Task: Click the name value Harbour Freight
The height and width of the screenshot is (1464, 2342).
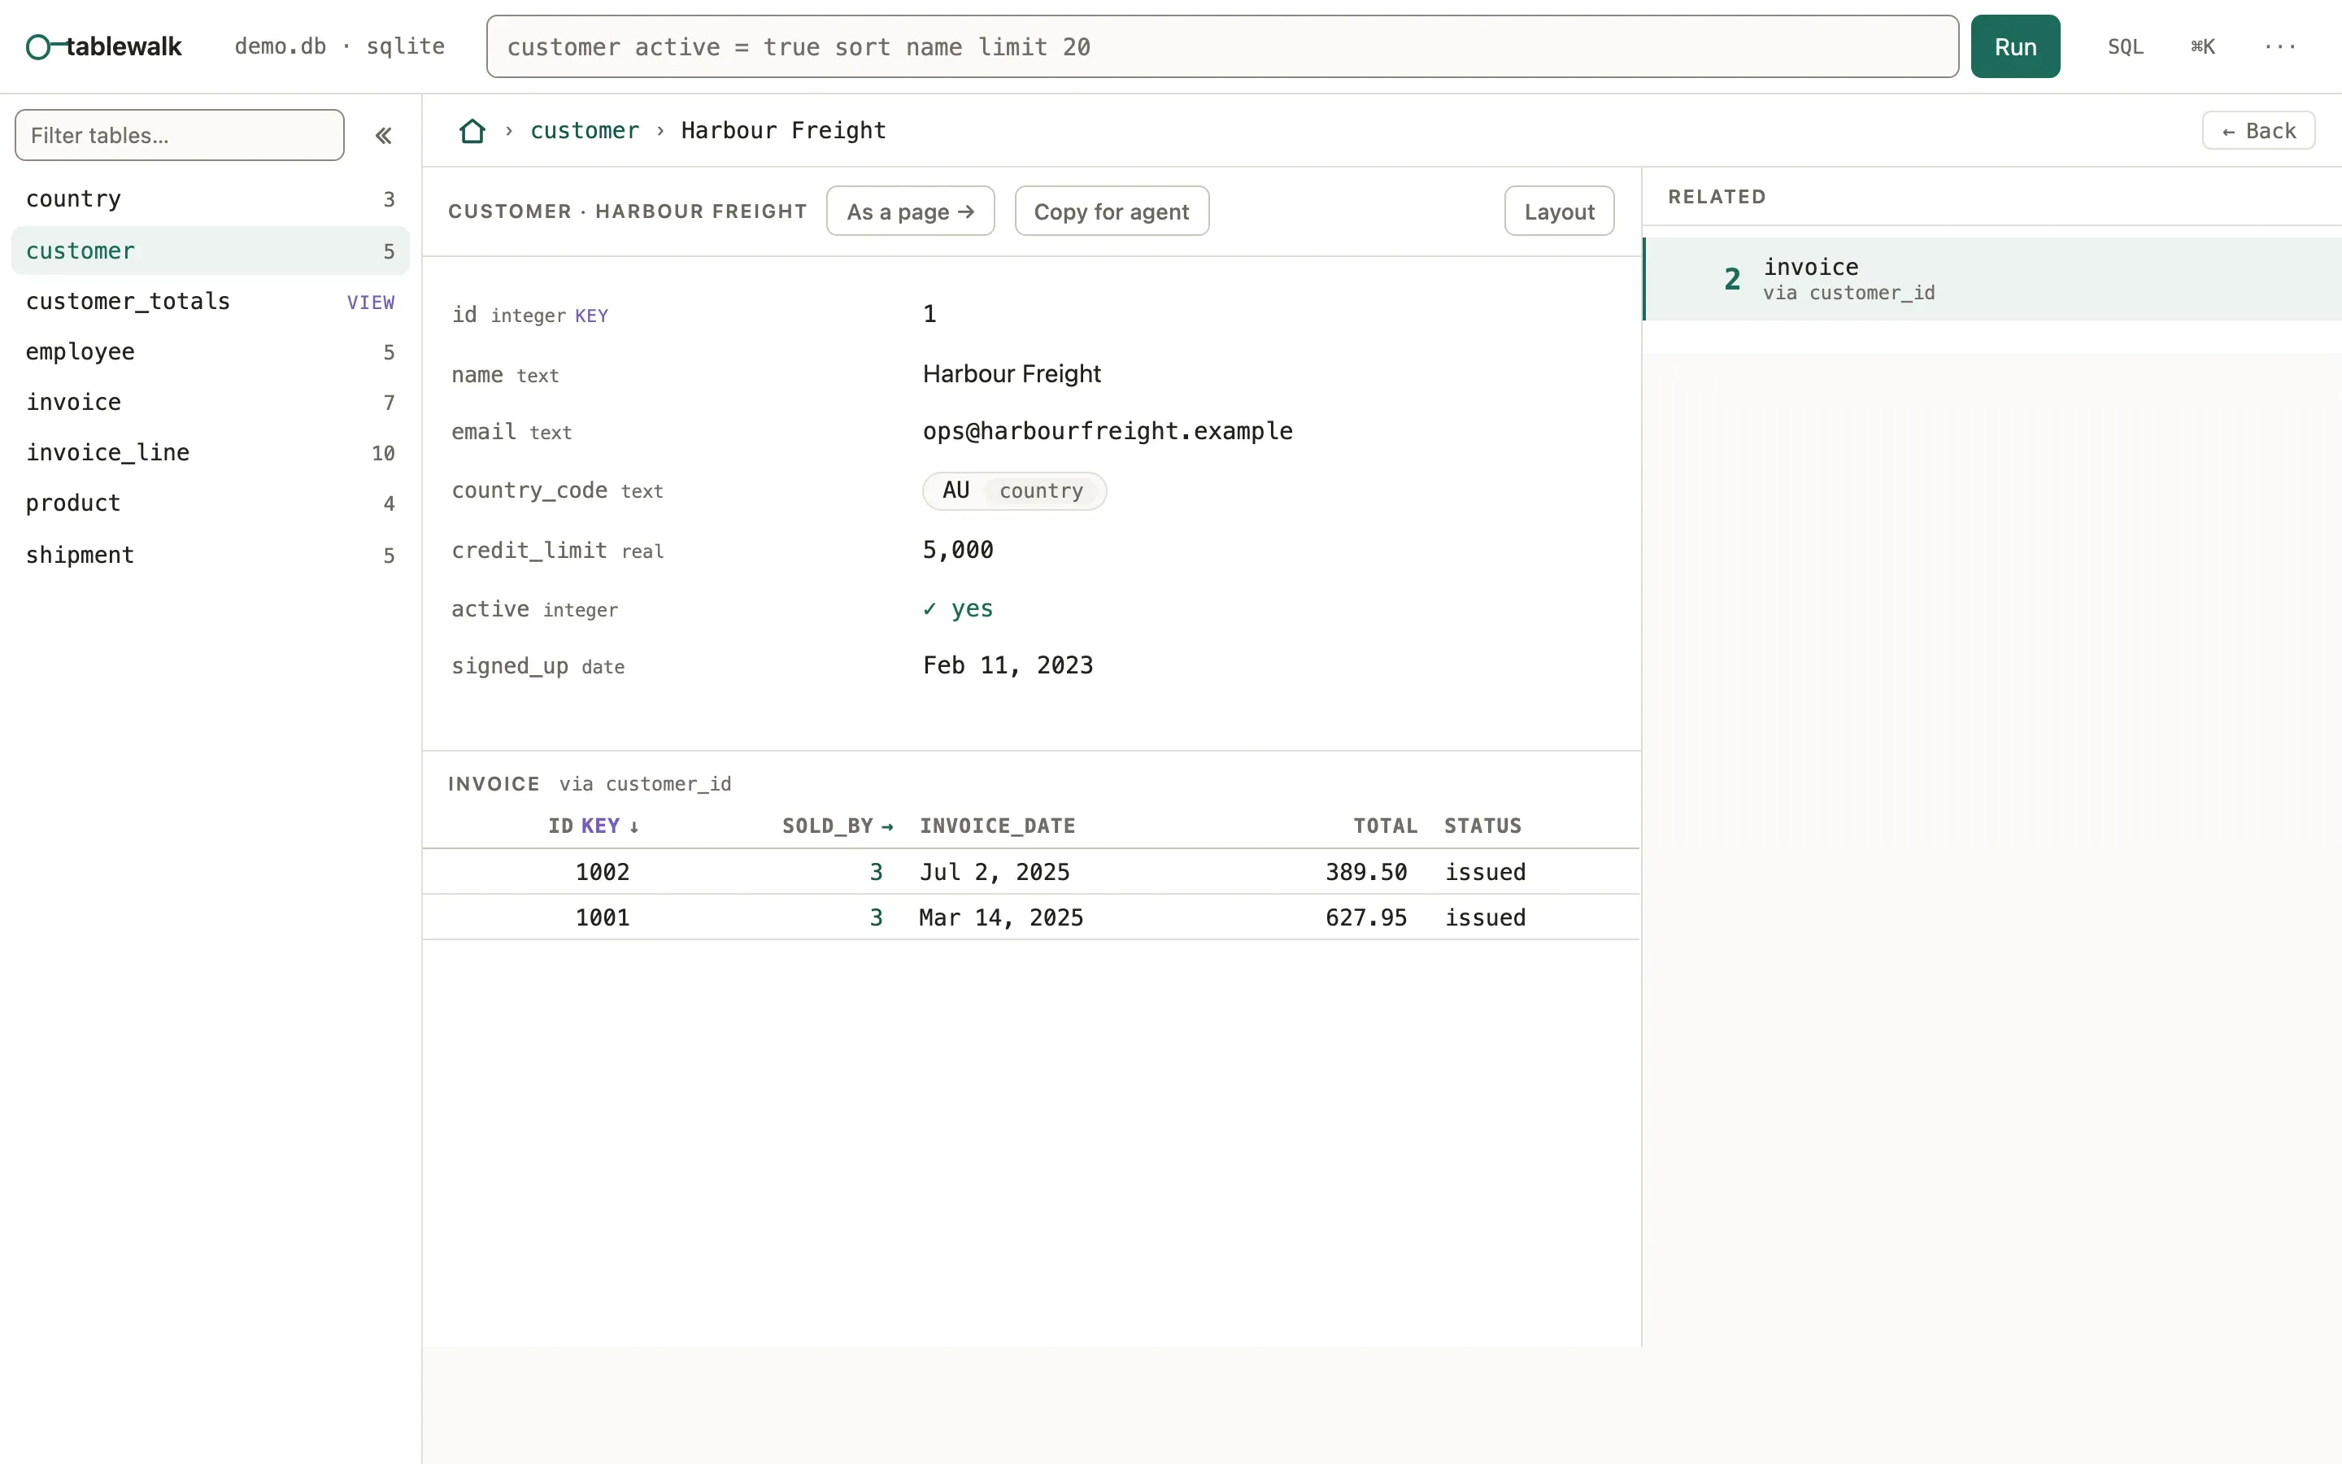Action: [x=1012, y=374]
